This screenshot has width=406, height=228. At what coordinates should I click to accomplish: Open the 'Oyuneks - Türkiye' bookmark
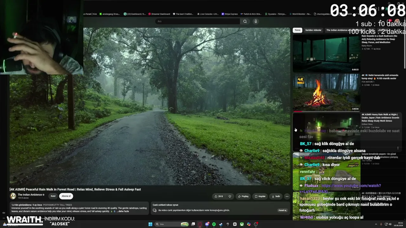pyautogui.click(x=275, y=14)
